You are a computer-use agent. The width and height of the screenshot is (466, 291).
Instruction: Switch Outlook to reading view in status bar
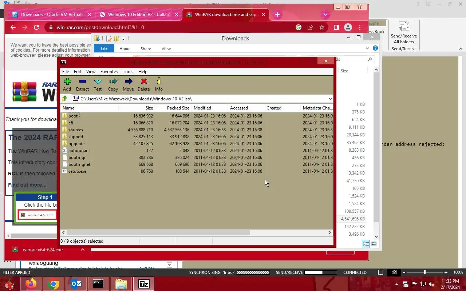coord(394,272)
